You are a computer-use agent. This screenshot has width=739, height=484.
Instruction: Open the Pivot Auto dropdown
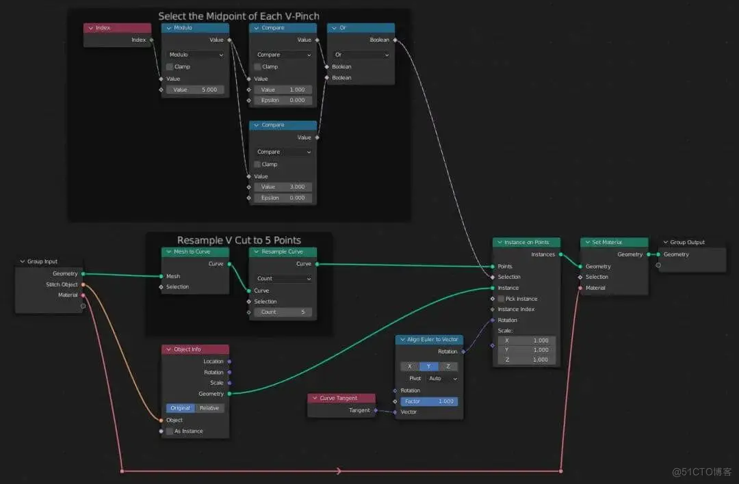(443, 379)
